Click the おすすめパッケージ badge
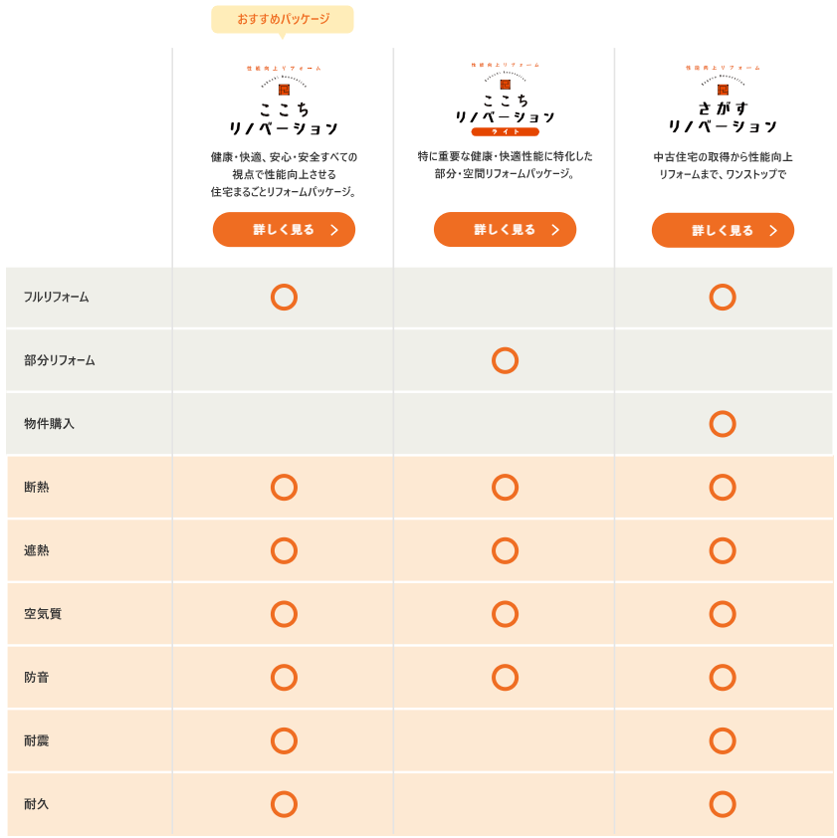Image resolution: width=837 pixels, height=838 pixels. click(283, 19)
